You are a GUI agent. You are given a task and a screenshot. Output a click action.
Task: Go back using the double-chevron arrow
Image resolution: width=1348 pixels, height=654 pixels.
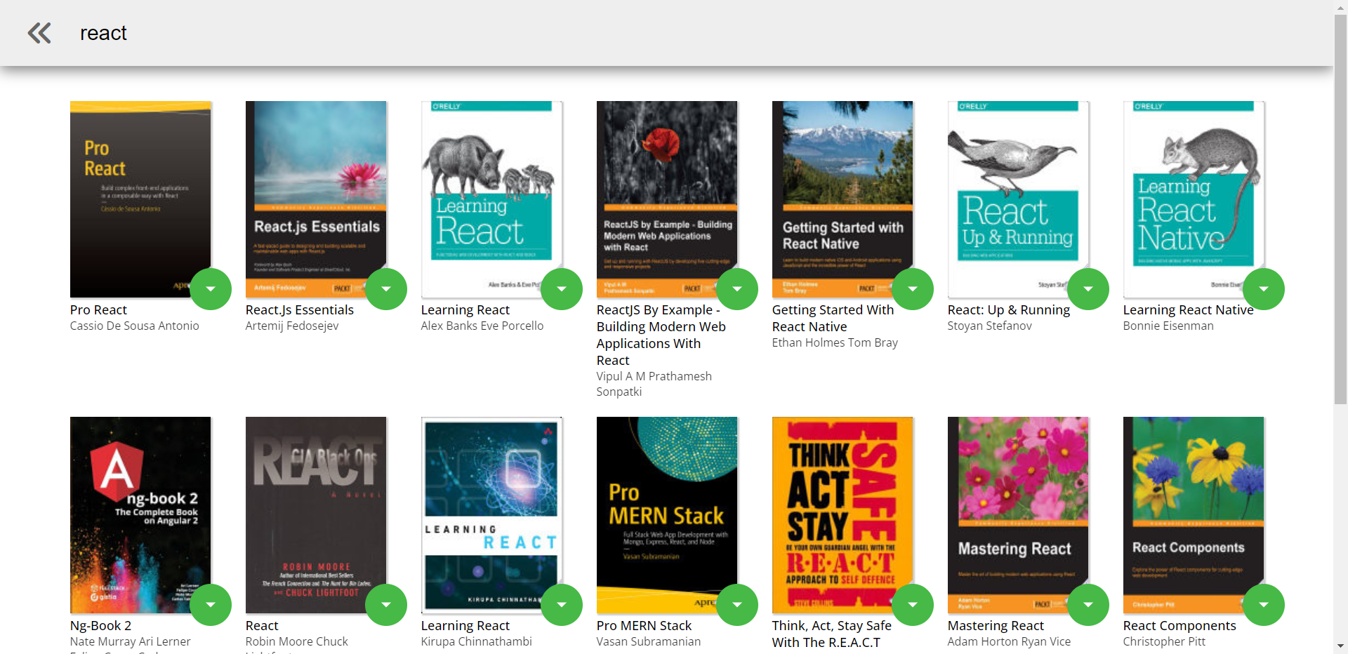(39, 33)
